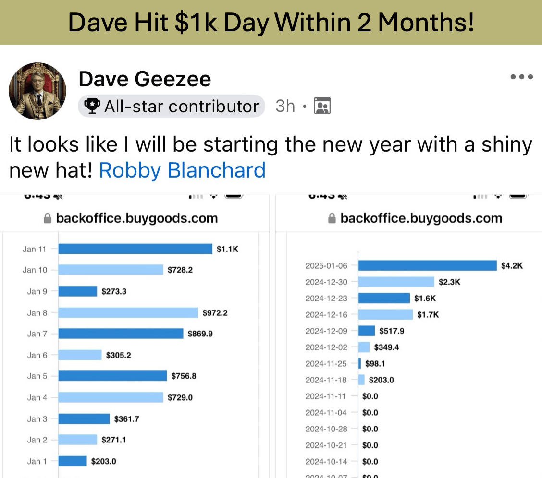Image resolution: width=542 pixels, height=478 pixels.
Task: Click Dave Geezee's profile picture
Action: pos(37,91)
